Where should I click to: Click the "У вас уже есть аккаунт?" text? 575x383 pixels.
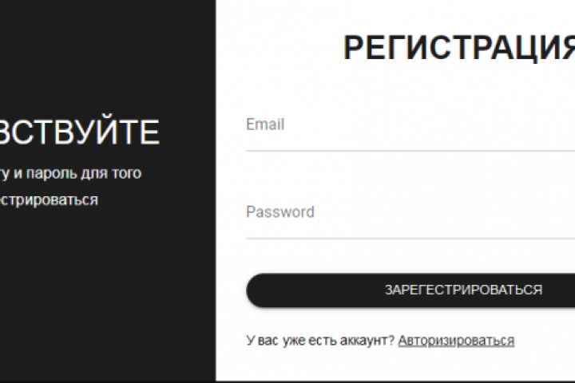click(x=320, y=341)
